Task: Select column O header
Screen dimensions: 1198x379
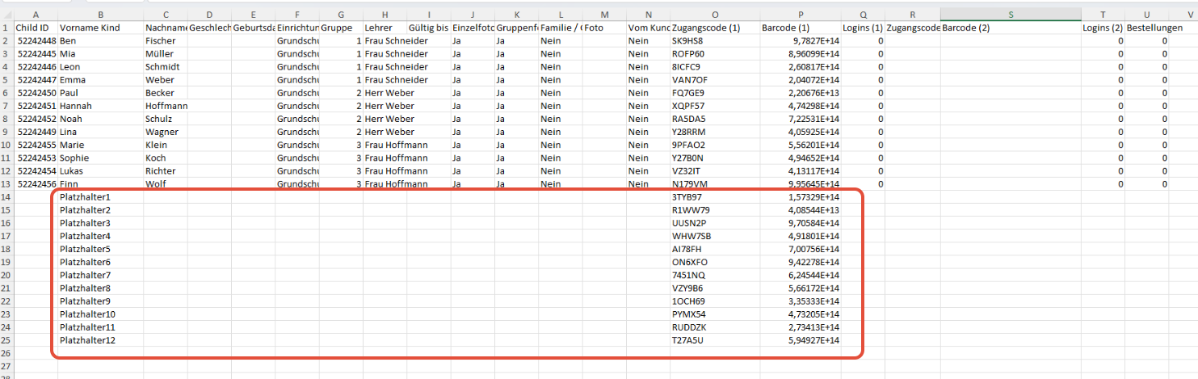Action: 714,15
